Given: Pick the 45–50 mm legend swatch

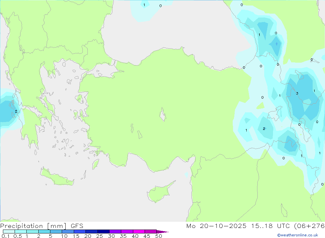Looking at the screenshot, I should point(151,232).
